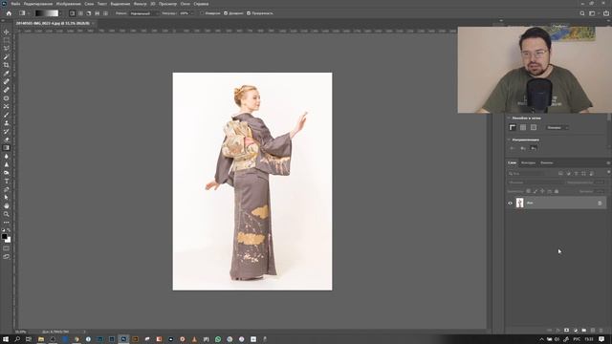Image resolution: width=612 pixels, height=344 pixels.
Task: Create a new group folder icon
Action: tap(584, 331)
